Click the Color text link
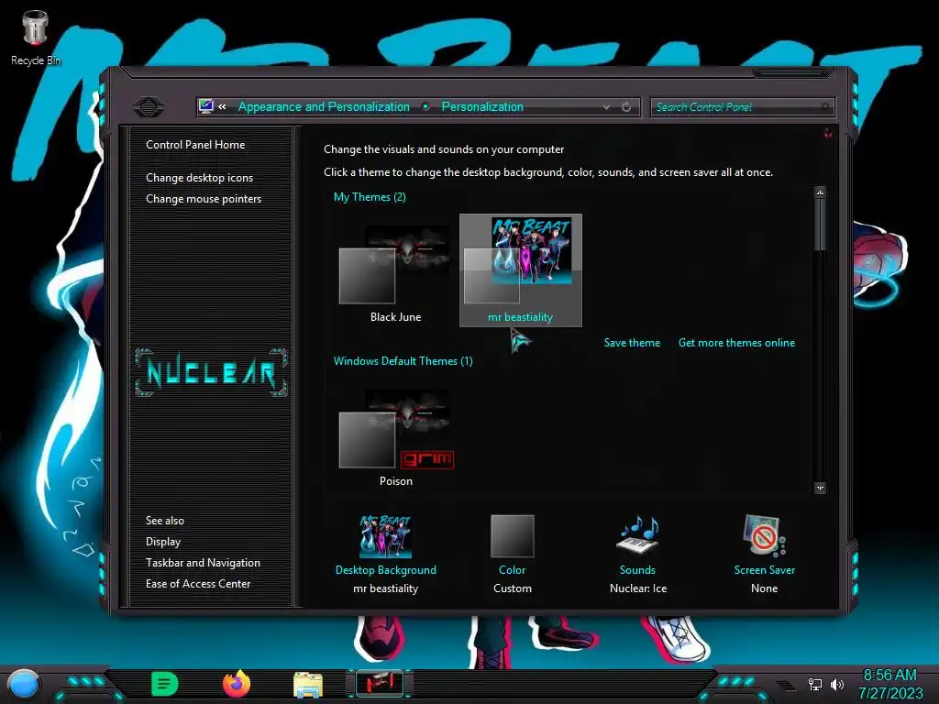This screenshot has width=939, height=704. pos(512,570)
